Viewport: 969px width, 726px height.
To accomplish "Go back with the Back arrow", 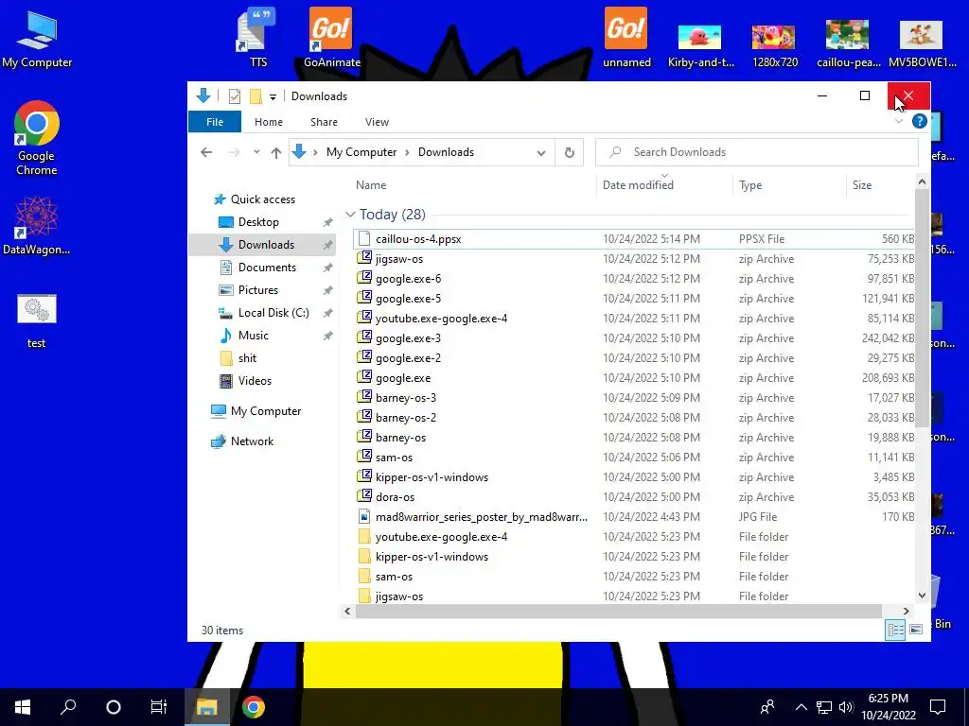I will point(206,152).
